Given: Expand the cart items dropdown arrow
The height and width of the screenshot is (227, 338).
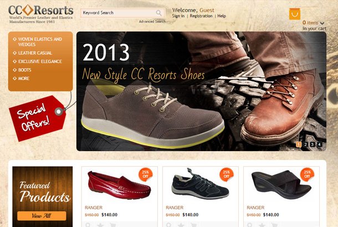Looking at the screenshot, I should point(322,23).
